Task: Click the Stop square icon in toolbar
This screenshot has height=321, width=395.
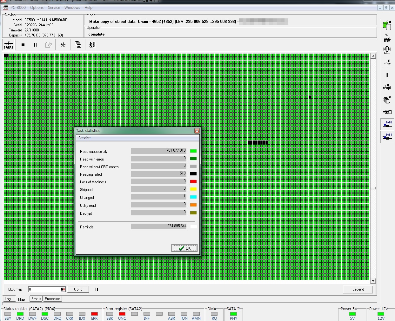Action: 23,45
